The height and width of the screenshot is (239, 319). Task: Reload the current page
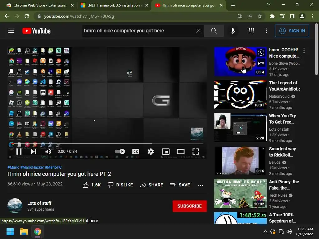[x=27, y=16]
